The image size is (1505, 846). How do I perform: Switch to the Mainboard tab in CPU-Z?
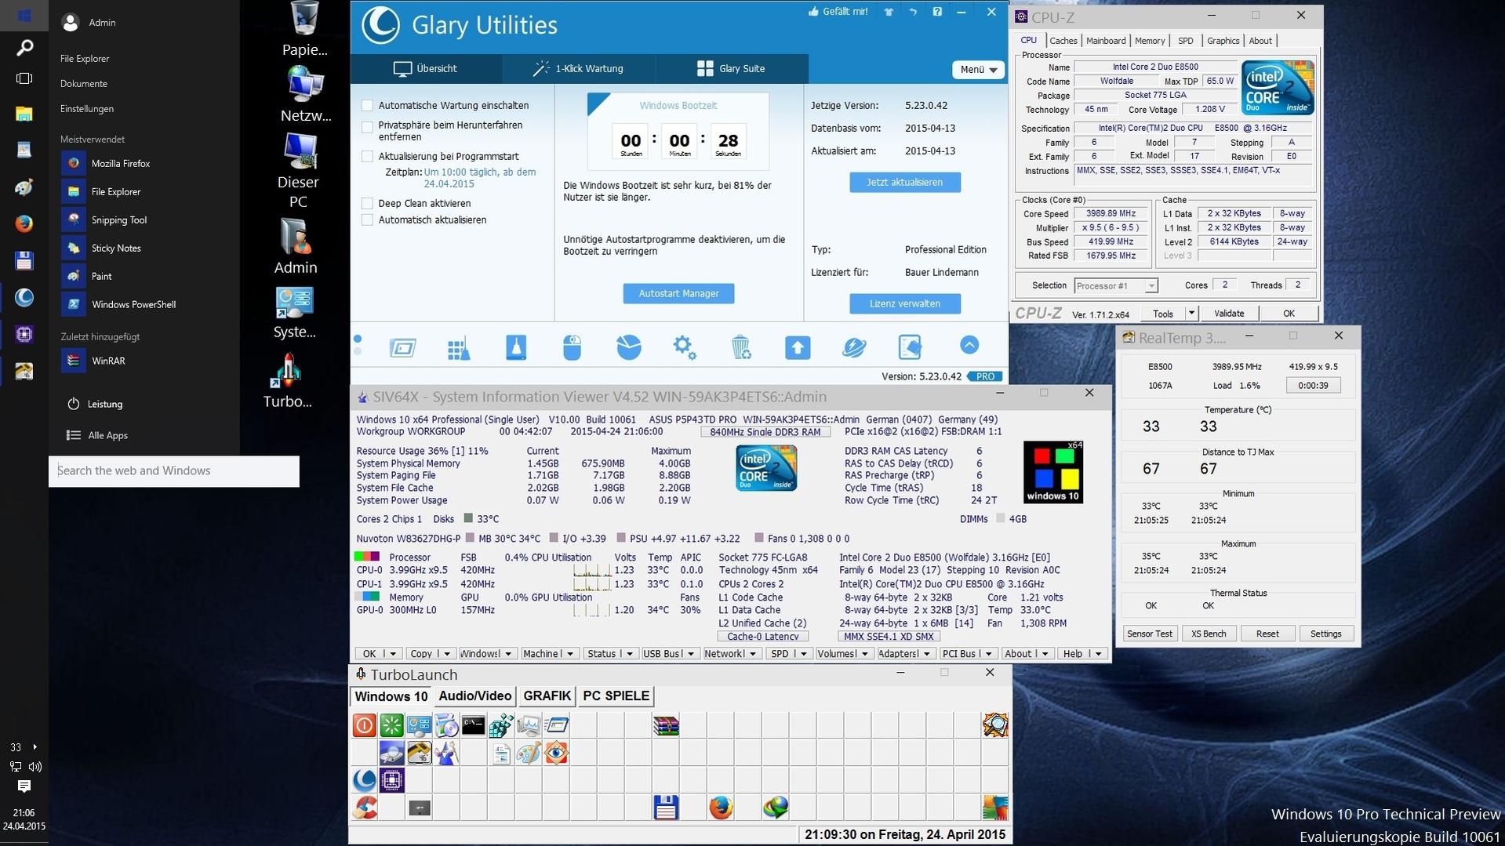(1106, 41)
